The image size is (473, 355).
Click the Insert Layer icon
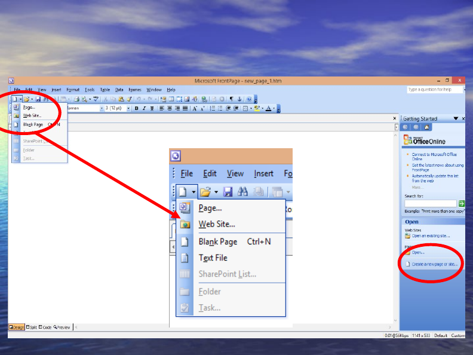pyautogui.click(x=179, y=99)
